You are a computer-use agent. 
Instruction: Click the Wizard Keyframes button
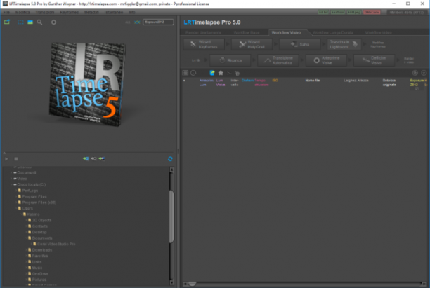204,44
